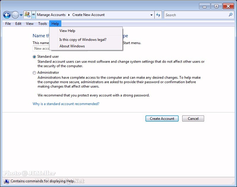Viewport: 237px width, 187px height.
Task: Choose View Help from the menu
Action: [x=86, y=31]
